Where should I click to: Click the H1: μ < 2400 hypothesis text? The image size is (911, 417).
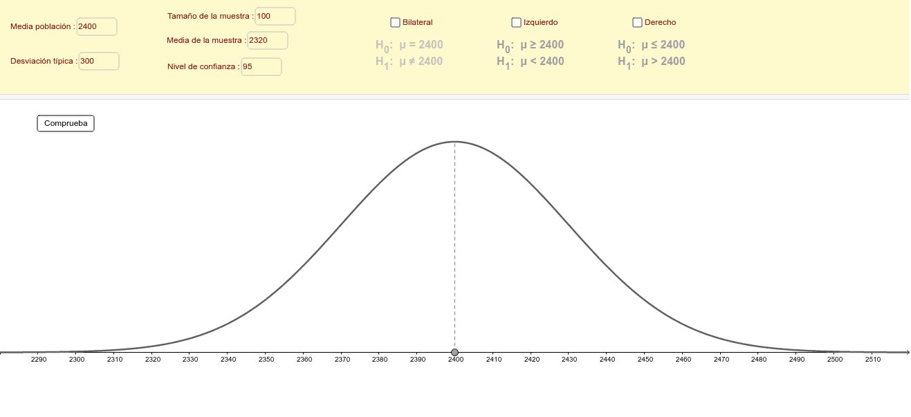[531, 62]
